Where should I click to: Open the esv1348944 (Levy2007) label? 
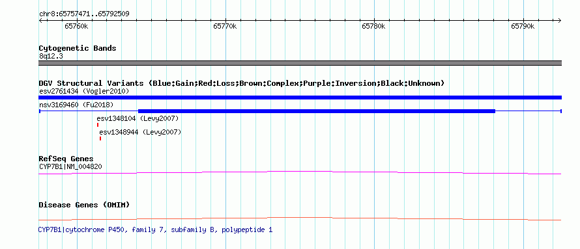tap(140, 132)
